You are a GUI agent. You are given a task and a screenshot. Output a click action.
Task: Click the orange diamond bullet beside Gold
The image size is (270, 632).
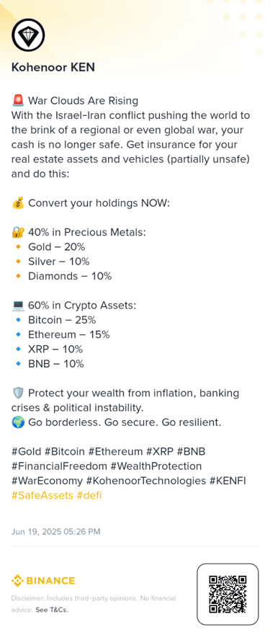pyautogui.click(x=18, y=247)
